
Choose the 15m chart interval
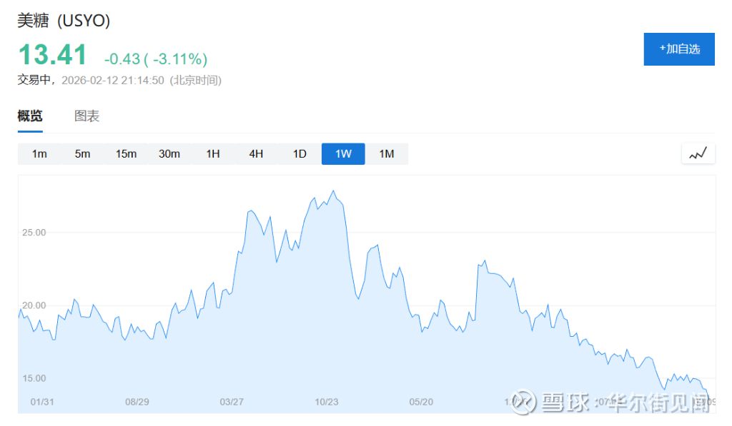[x=126, y=154]
